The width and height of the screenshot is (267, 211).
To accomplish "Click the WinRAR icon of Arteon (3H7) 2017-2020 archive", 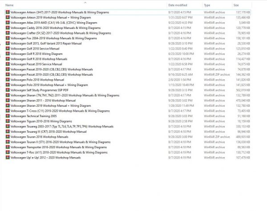I will [8, 12].
